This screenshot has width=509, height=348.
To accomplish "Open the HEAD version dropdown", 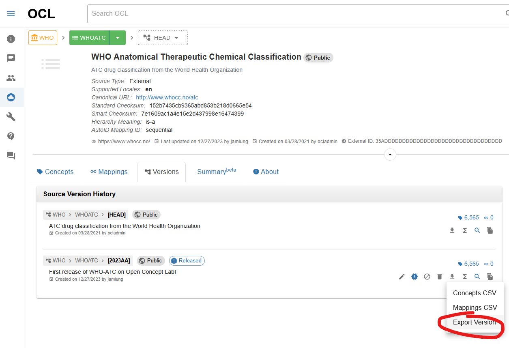I will tap(163, 38).
